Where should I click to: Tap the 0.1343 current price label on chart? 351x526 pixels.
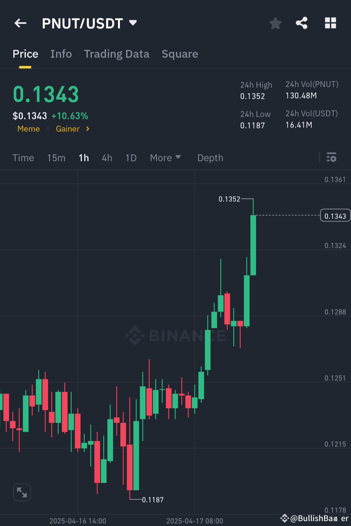click(x=335, y=215)
